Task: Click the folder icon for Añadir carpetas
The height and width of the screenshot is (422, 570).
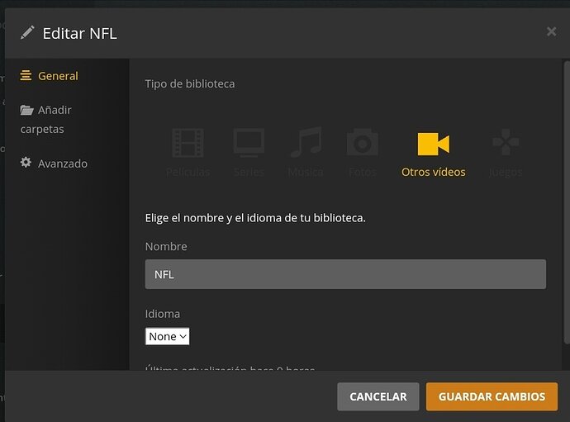Action: (26, 109)
